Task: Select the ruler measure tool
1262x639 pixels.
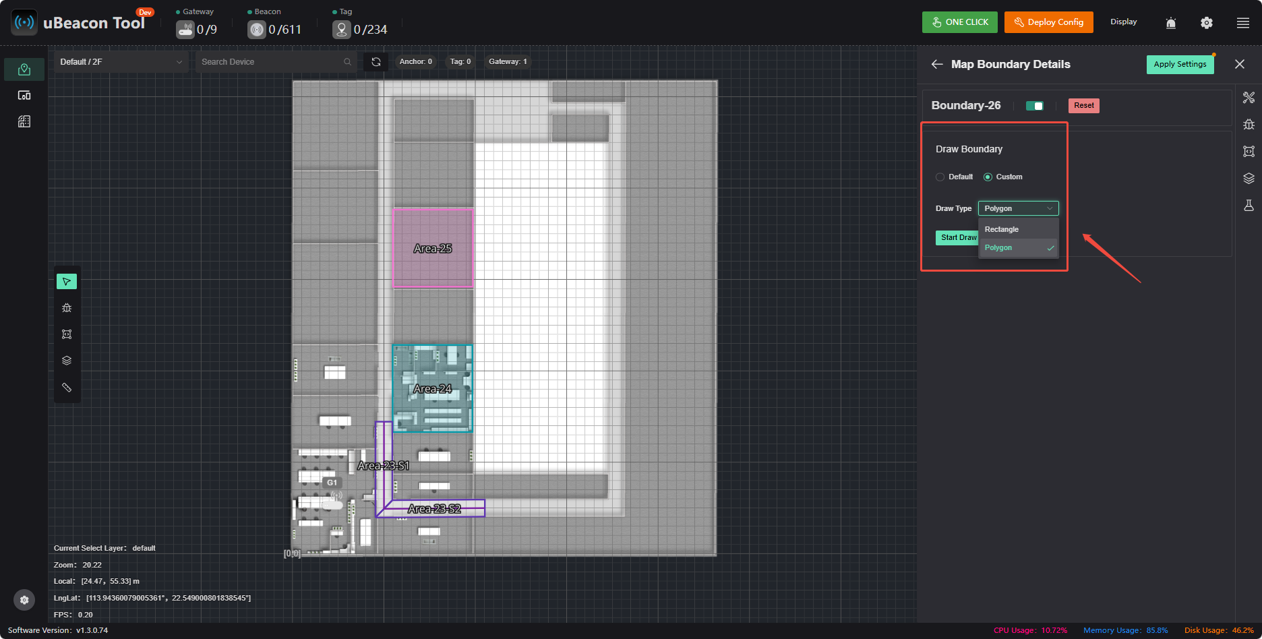Action: click(x=67, y=387)
